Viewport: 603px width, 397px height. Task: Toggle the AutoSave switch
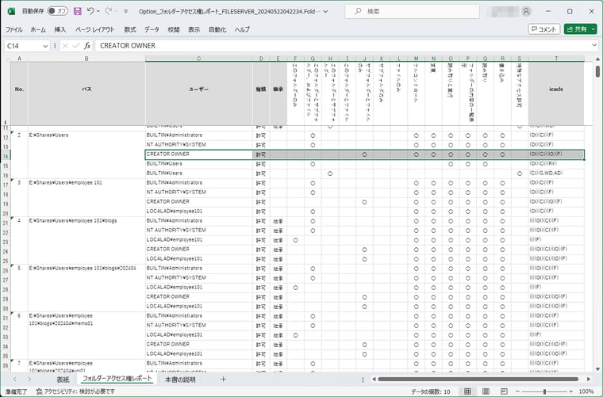57,11
